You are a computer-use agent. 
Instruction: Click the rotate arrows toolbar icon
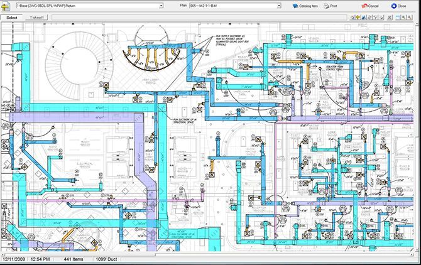coord(369,18)
